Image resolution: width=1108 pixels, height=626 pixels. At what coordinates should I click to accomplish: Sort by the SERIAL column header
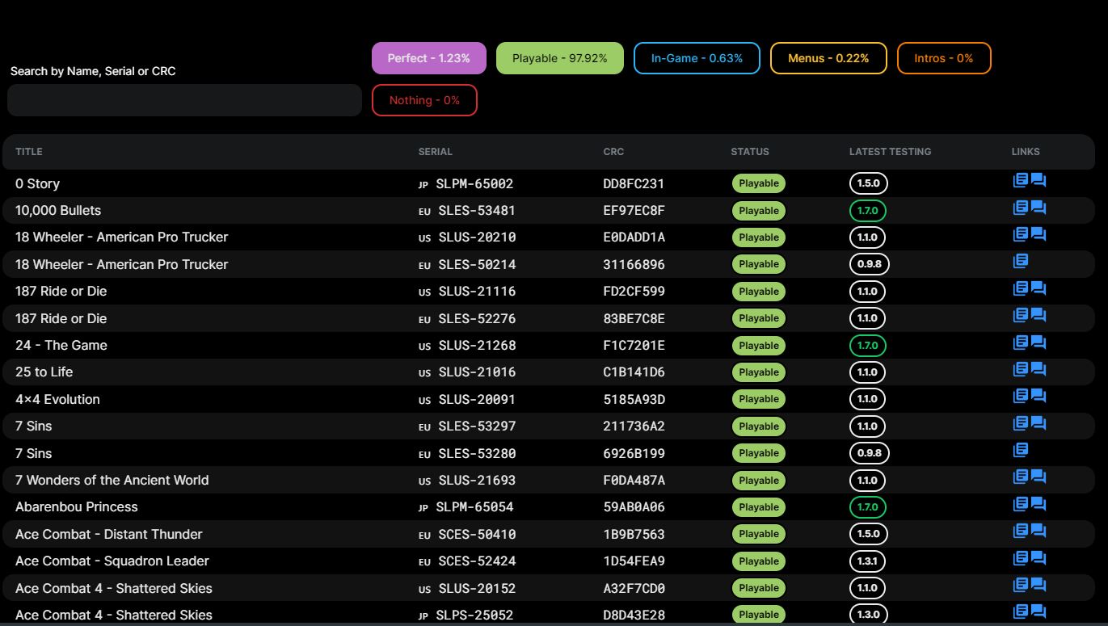(436, 152)
